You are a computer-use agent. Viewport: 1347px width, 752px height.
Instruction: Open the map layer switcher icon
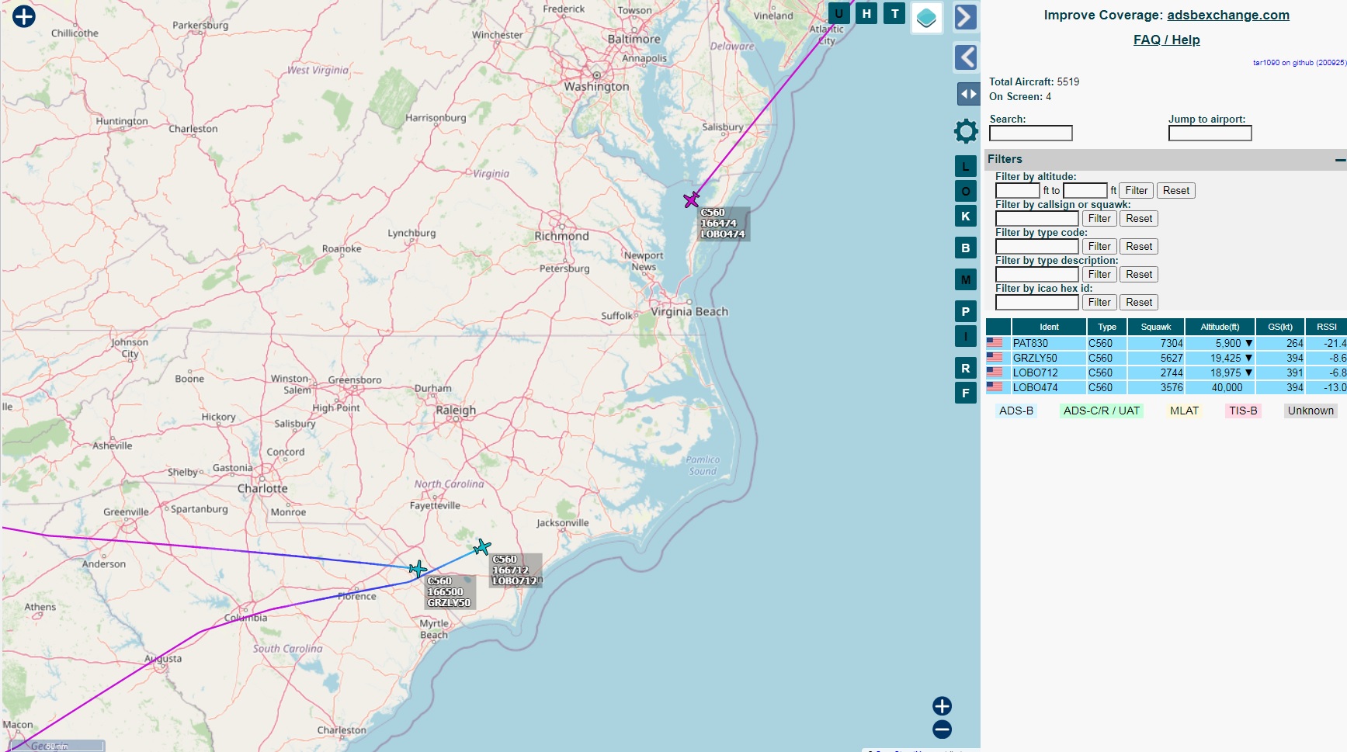pos(926,17)
